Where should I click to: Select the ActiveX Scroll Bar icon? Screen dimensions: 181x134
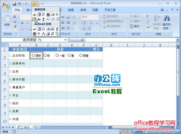coord(57,29)
